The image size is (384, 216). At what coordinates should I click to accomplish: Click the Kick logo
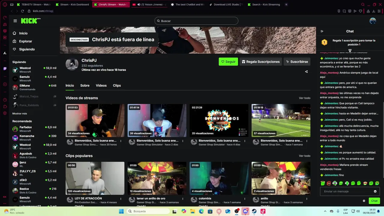coord(30,21)
